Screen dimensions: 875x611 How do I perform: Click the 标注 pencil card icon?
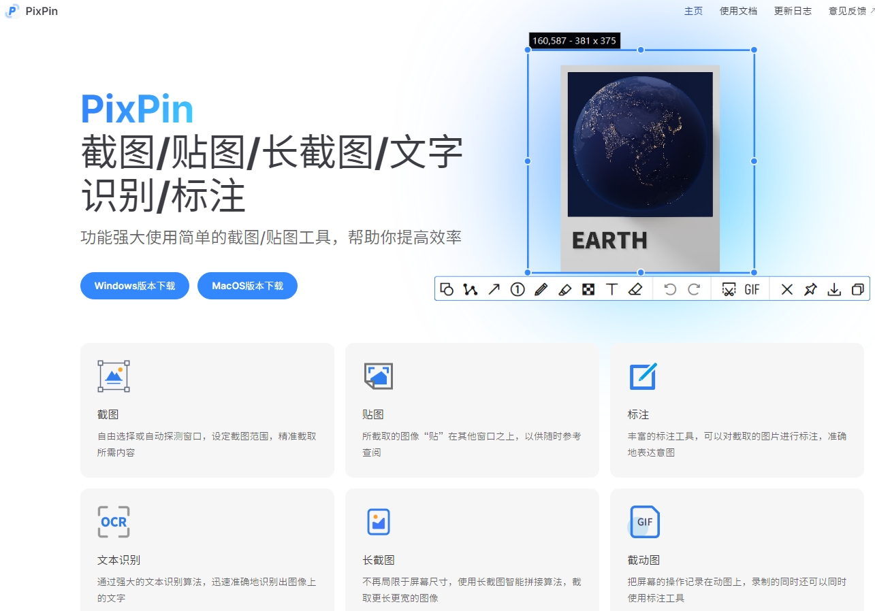click(643, 376)
